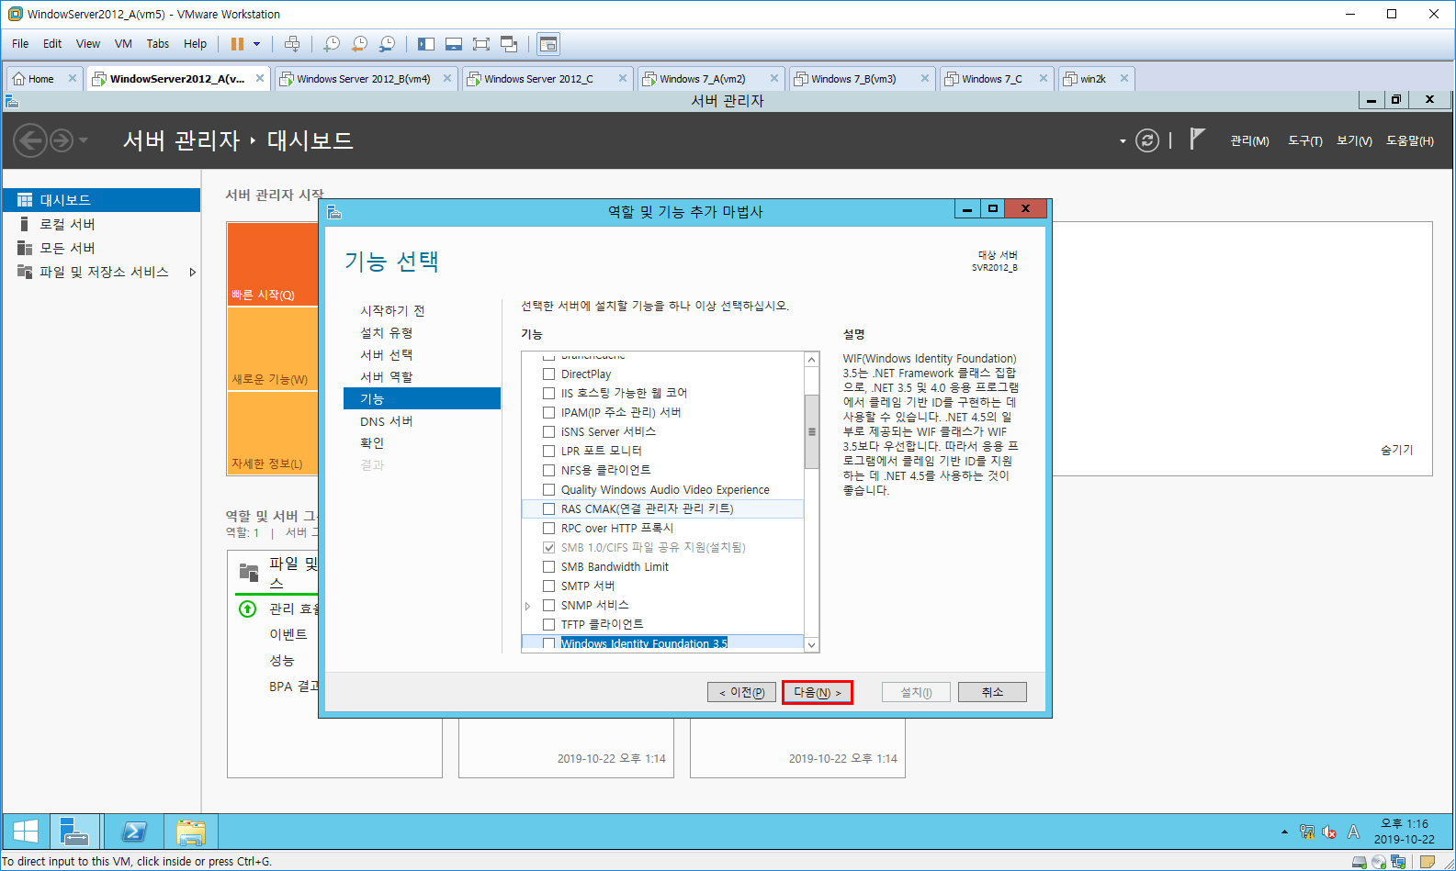Viewport: 1456px width, 871px height.
Task: Check the iSNS Server 서비스 checkbox
Action: pos(548,431)
